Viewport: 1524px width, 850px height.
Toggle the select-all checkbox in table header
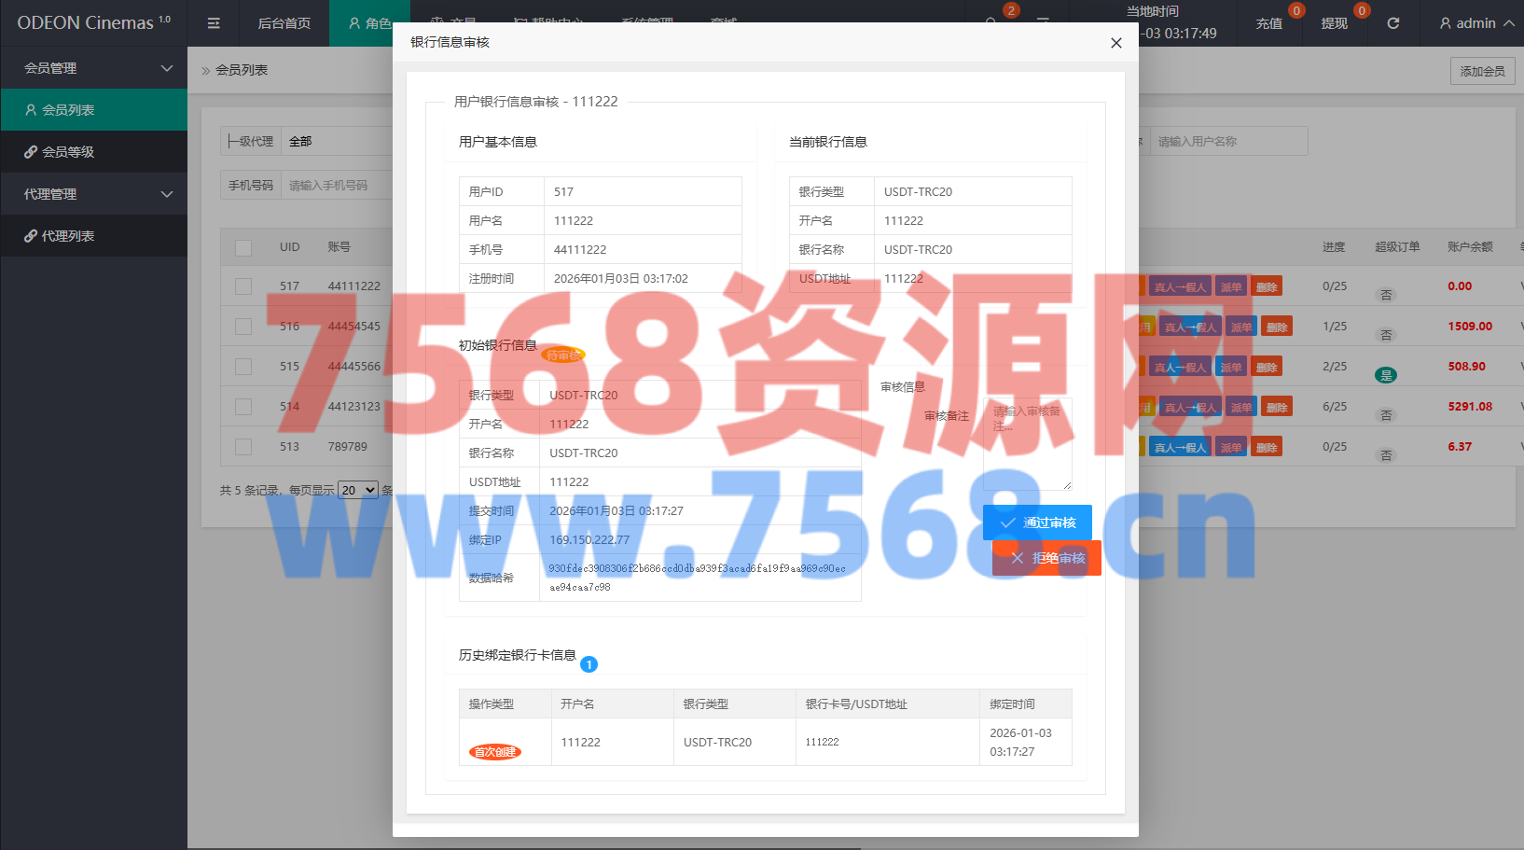tap(243, 247)
